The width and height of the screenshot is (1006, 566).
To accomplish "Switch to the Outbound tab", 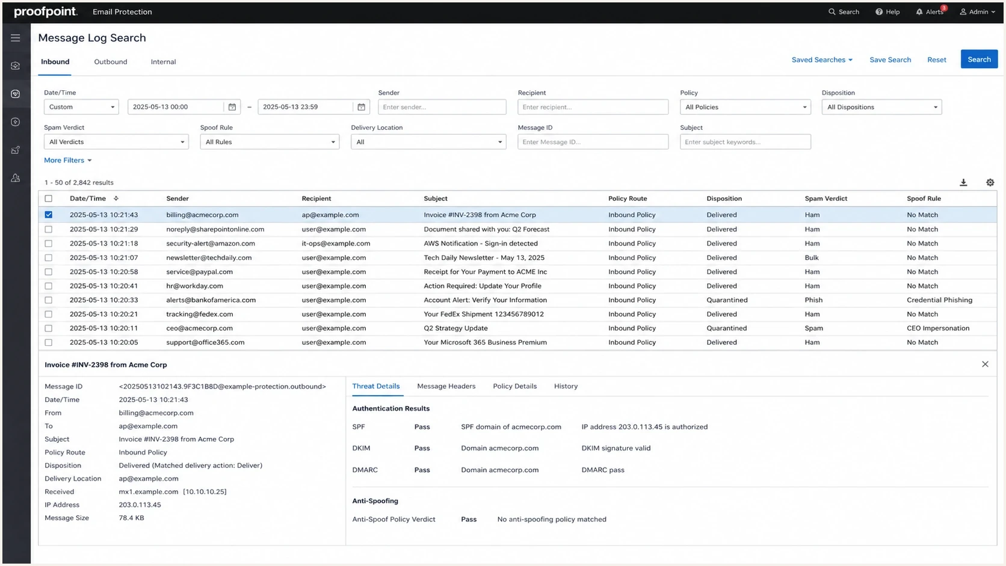I will [111, 62].
